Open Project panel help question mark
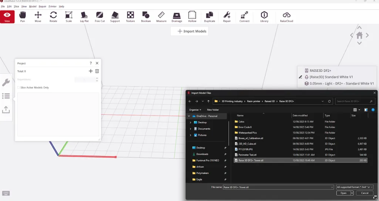This screenshot has width=379, height=201. [x=91, y=63]
